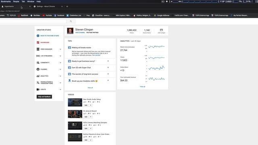Screen dimensions: 258x145
Task: Open Back to YouTube Studio gear icon
Action: pos(38,36)
